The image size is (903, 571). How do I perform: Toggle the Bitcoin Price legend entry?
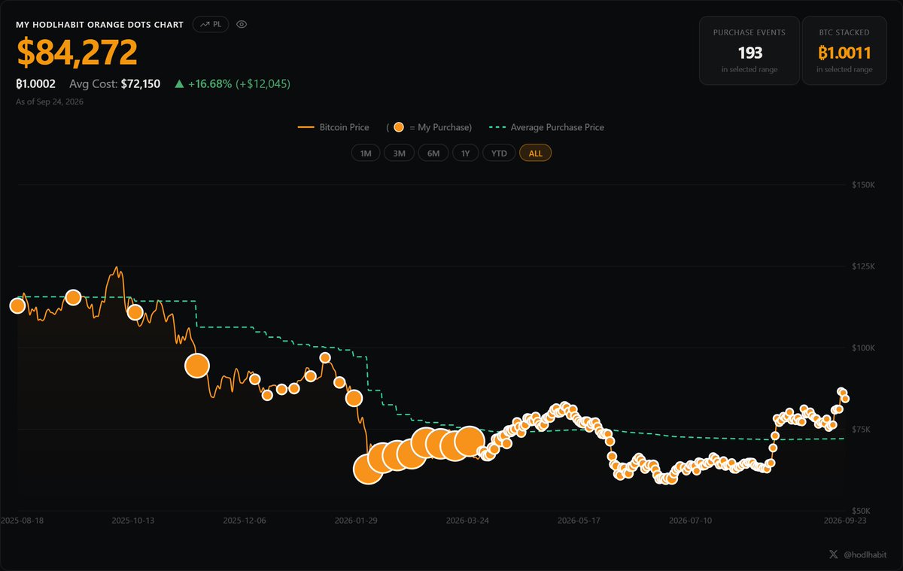click(x=333, y=127)
